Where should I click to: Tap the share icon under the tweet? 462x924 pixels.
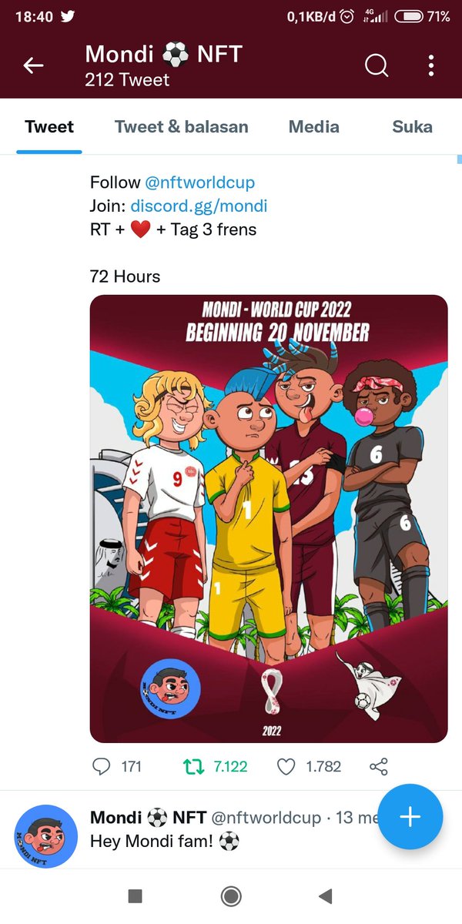click(378, 766)
